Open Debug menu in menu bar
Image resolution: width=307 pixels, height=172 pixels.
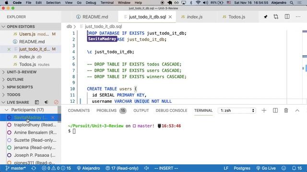click(x=91, y=3)
